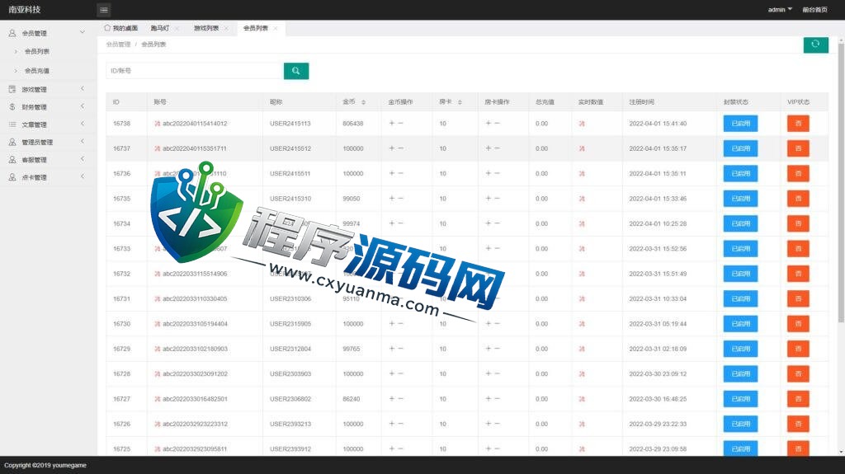
Task: Expand the 游戏管理 sidebar chevron
Action: [83, 88]
